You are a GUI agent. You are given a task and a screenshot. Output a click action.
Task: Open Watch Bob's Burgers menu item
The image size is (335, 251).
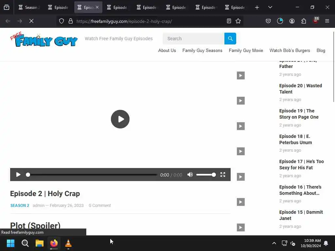tap(290, 51)
